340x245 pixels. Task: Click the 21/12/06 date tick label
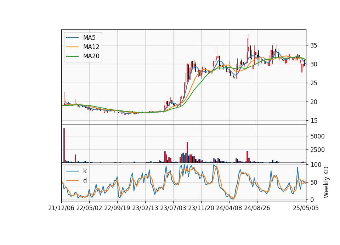coord(61,208)
